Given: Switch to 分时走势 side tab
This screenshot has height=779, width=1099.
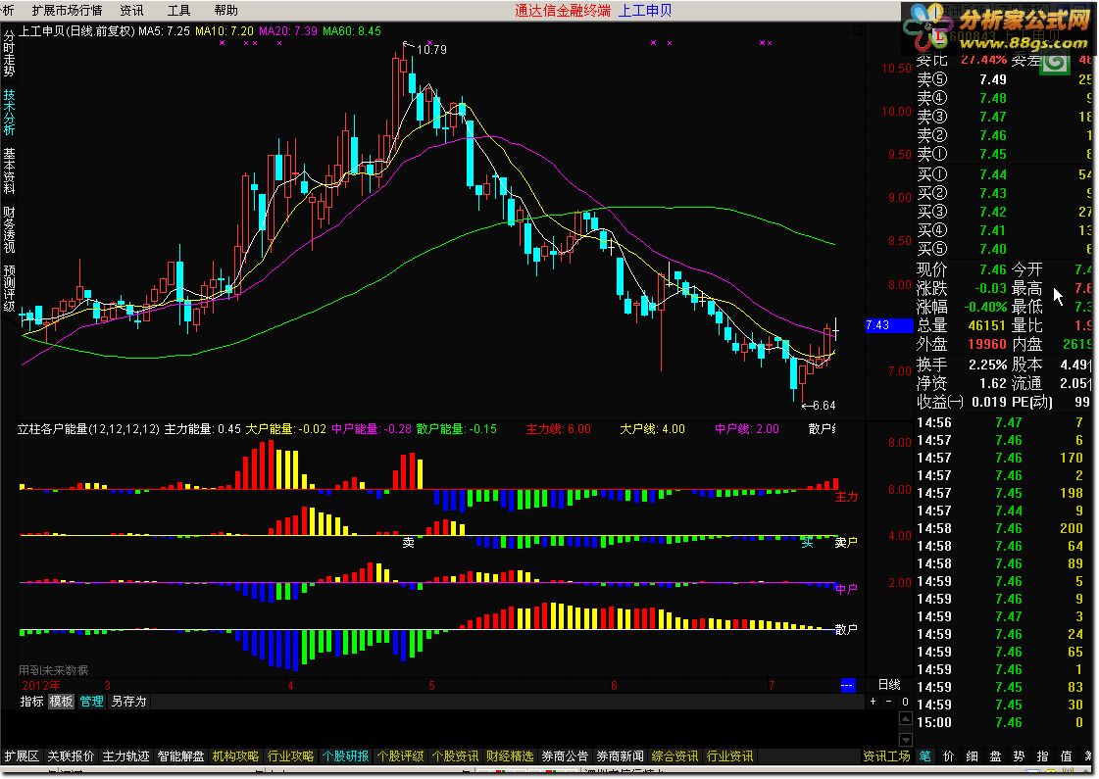Looking at the screenshot, I should click(x=9, y=53).
